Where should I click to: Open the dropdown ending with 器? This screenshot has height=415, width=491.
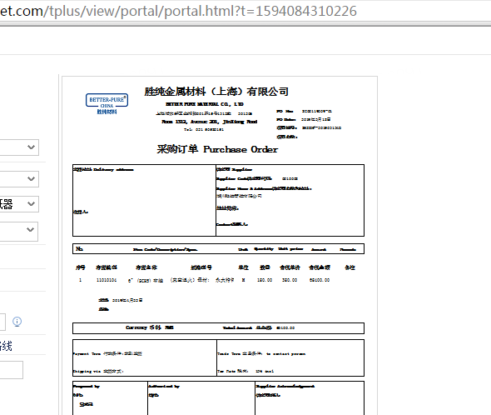[x=19, y=204]
